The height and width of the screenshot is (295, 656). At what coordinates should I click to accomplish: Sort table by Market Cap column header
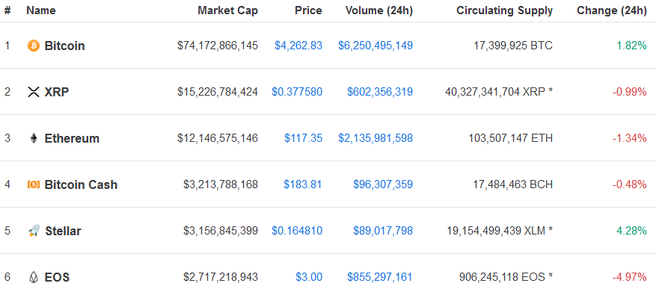coord(228,11)
